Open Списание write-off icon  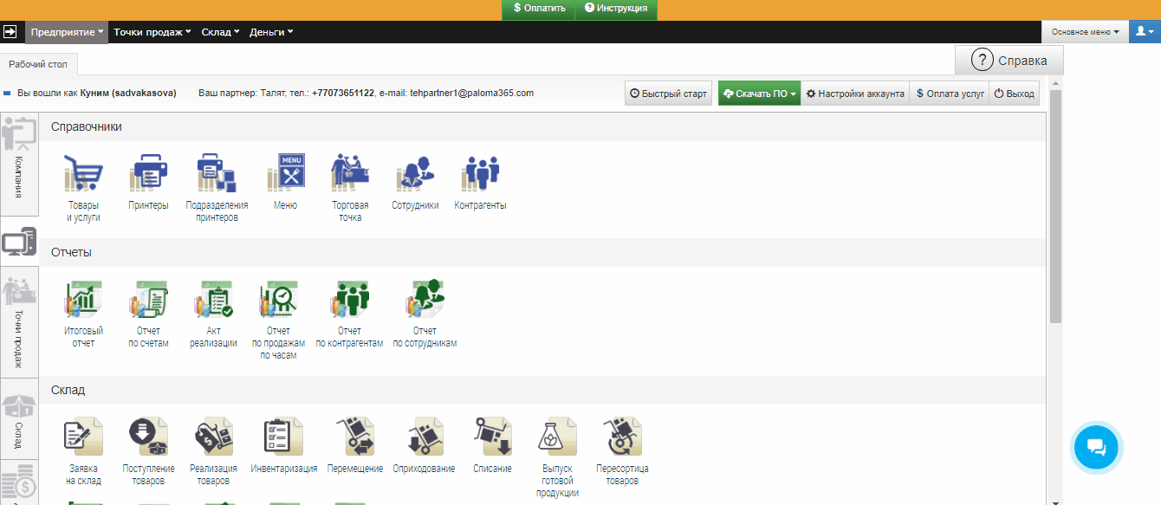coord(492,437)
